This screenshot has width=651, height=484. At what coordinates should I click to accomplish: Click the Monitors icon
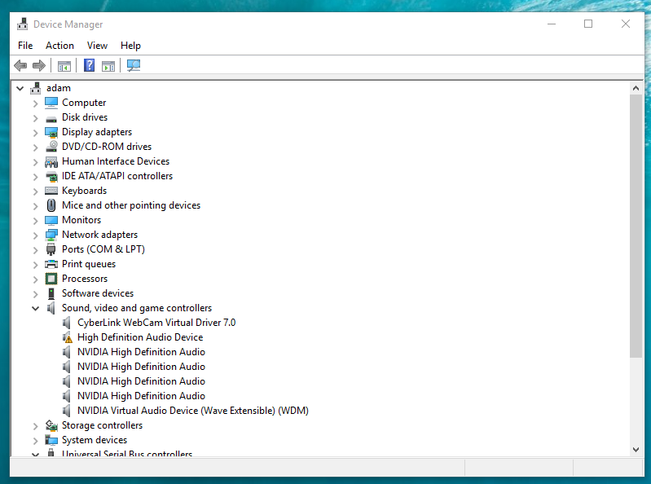pyautogui.click(x=51, y=220)
